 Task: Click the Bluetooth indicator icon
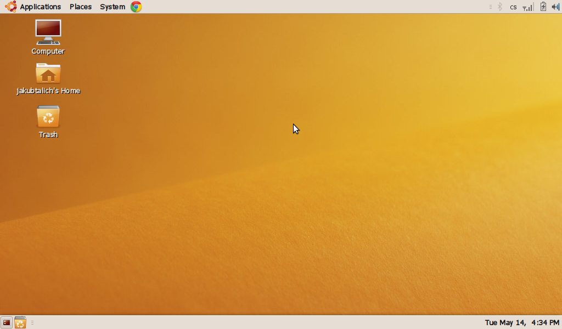tap(500, 7)
